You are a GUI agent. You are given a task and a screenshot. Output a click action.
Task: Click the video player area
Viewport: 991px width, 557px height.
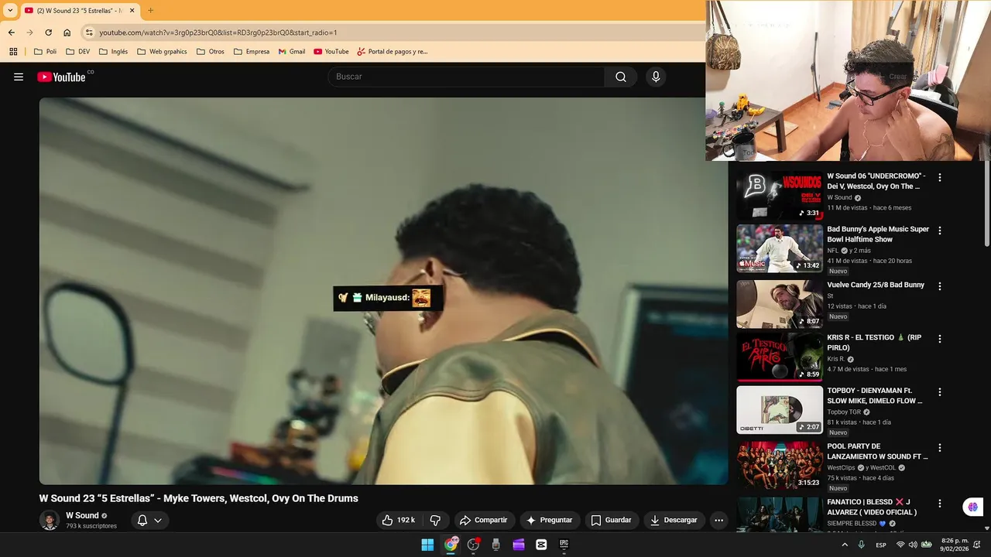383,291
